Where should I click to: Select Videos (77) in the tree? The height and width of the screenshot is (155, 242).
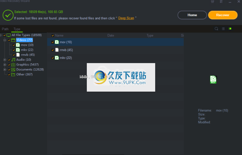point(25,40)
